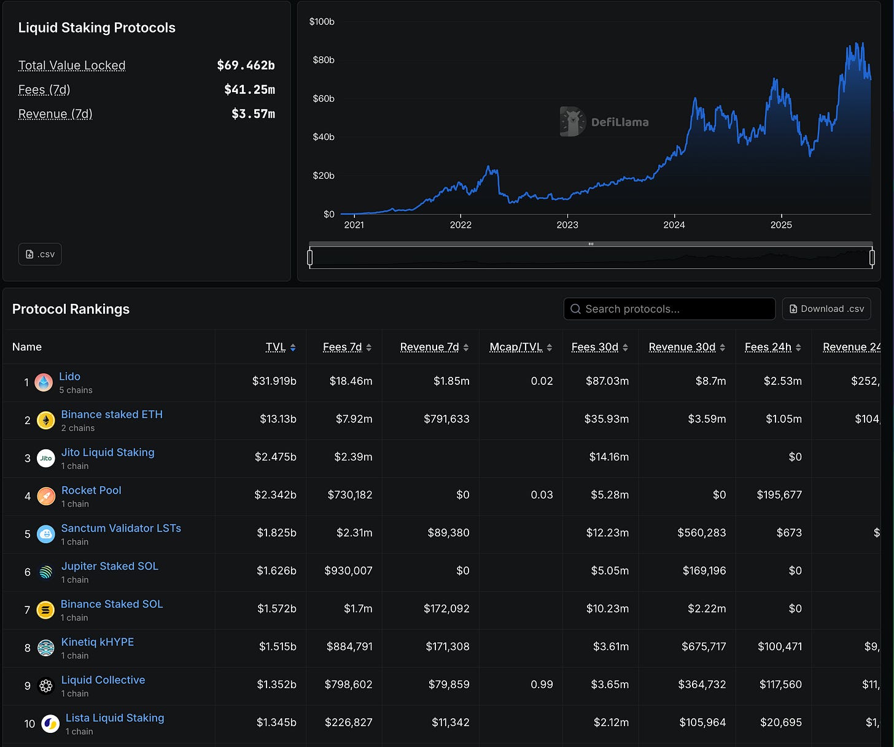Click the $169,196 revenue 30d cell

click(x=704, y=571)
